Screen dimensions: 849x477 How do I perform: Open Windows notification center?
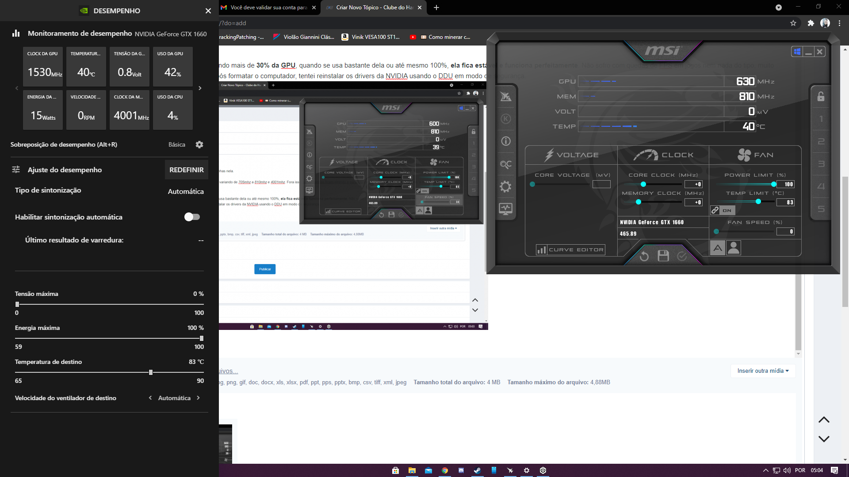click(x=834, y=470)
